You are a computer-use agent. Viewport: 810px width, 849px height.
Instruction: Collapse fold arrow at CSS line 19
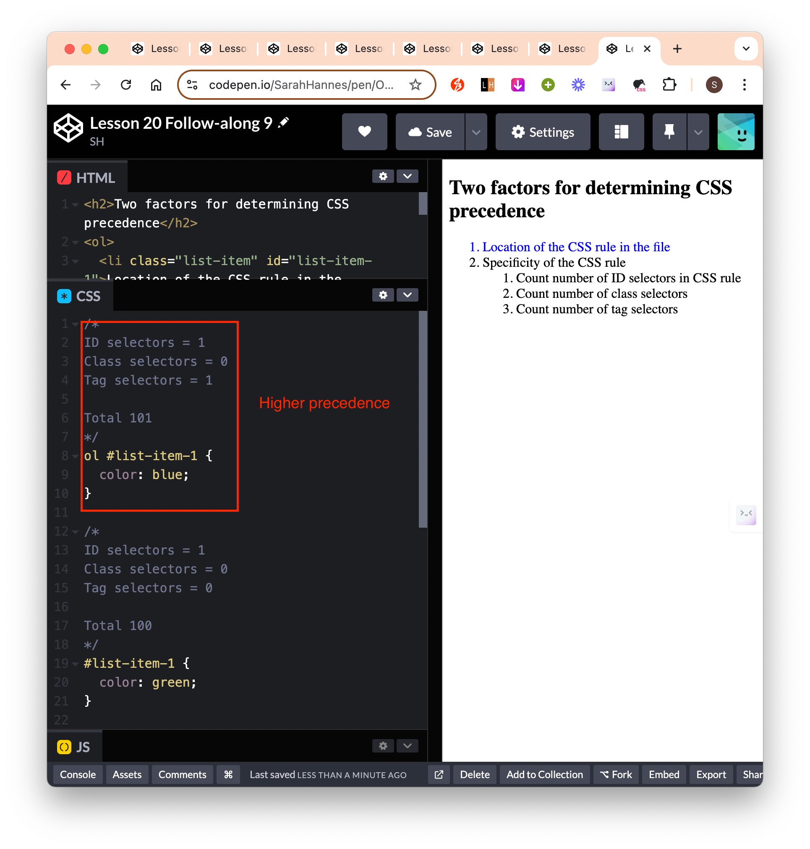(x=76, y=664)
